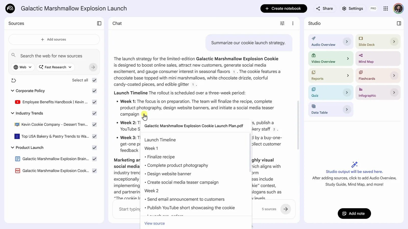Open Fast Research mode dropdown
The image size is (408, 229).
pyautogui.click(x=55, y=67)
